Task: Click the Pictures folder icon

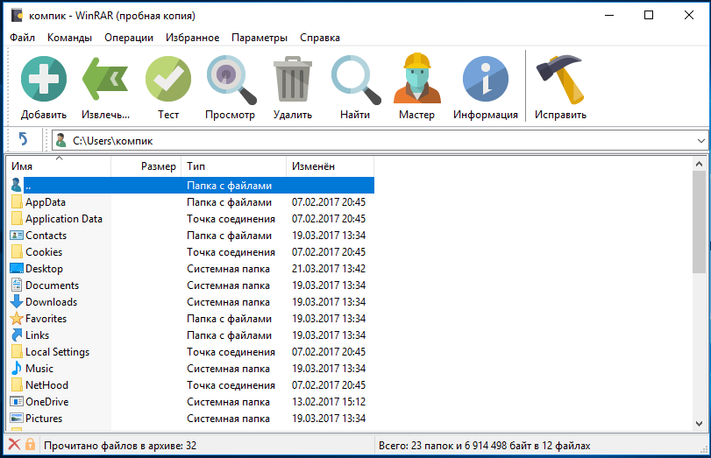Action: 17,418
